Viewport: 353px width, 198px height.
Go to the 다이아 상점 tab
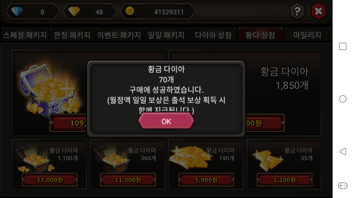coord(213,35)
